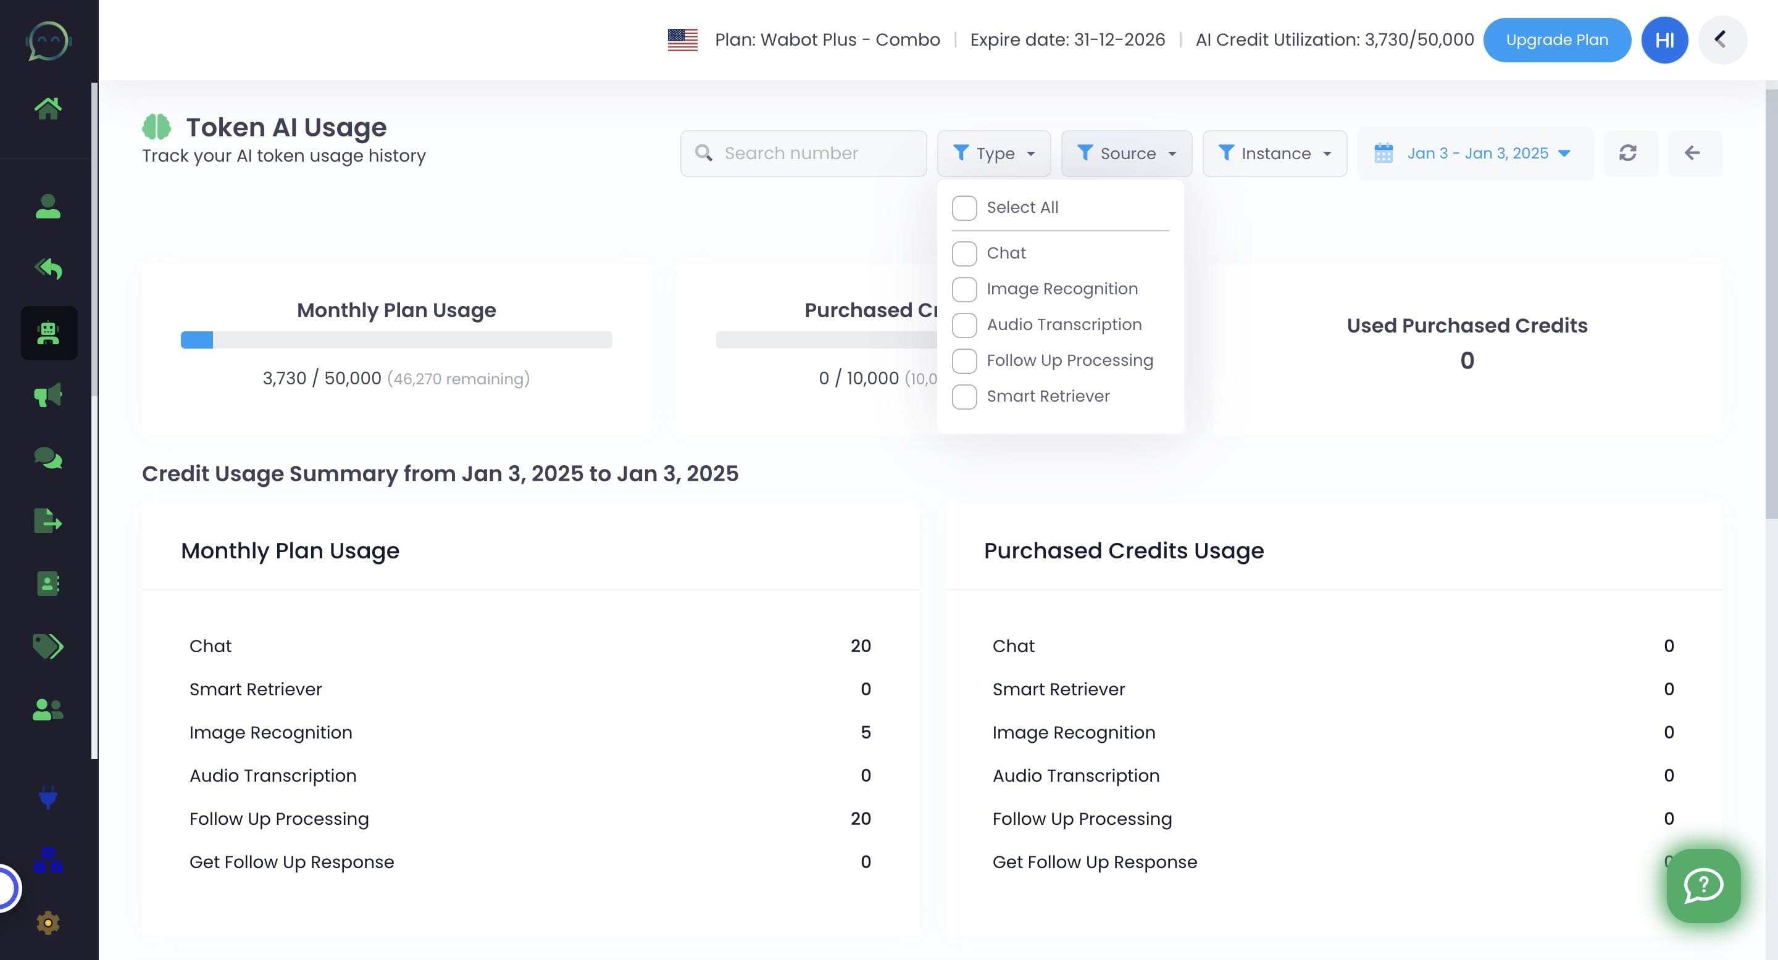Open the green help chat bubble
This screenshot has width=1778, height=960.
tap(1703, 885)
